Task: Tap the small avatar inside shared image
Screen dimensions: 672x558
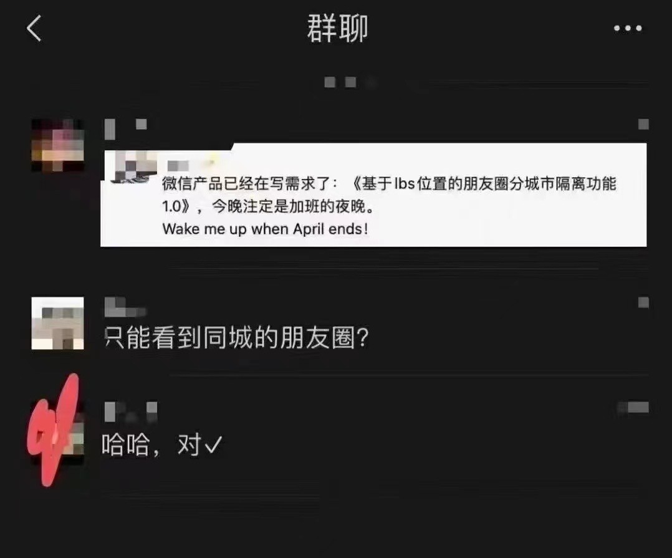Action: [131, 168]
